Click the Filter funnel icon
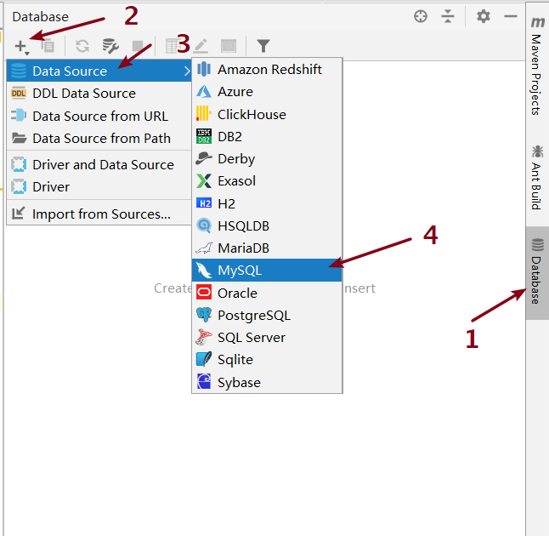 pos(263,46)
